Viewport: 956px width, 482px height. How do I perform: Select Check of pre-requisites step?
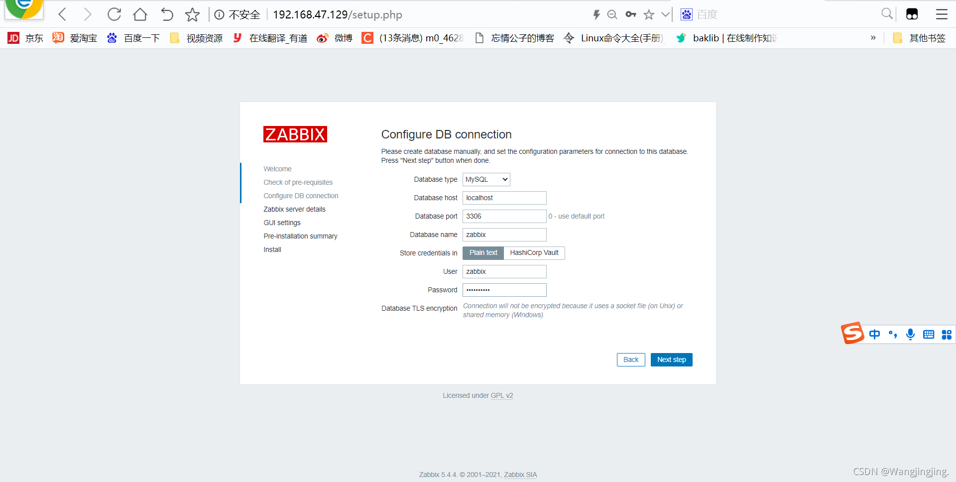click(298, 182)
